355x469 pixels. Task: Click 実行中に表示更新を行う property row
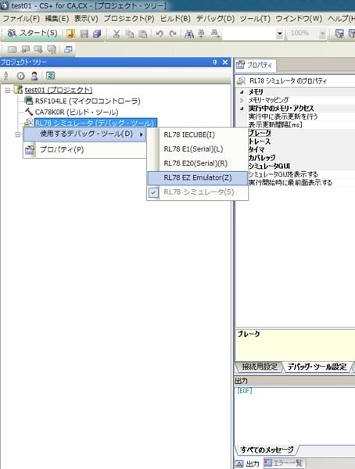[x=283, y=116]
